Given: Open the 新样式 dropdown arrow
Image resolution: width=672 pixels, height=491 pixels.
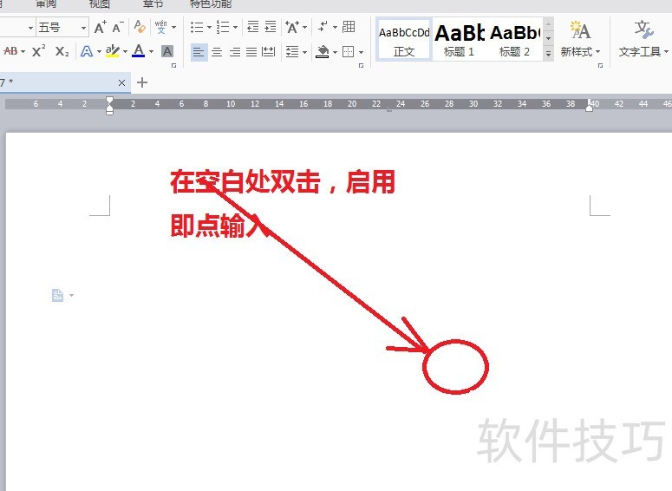Looking at the screenshot, I should coord(597,52).
